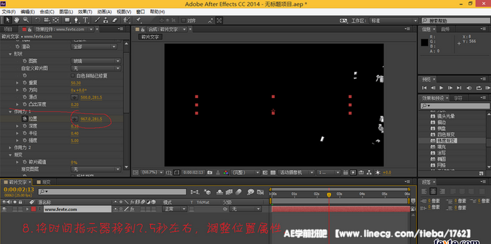Collapse the 形状 group
Viewport: 491px width, 244px height.
click(x=10, y=54)
